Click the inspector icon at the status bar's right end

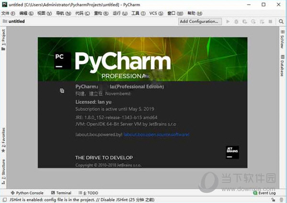282,200
